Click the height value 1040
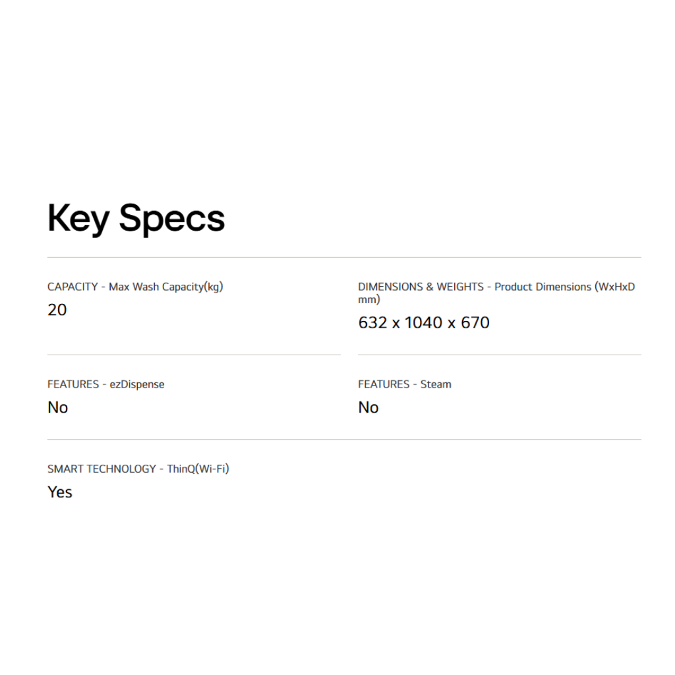This screenshot has height=675, width=675. pyautogui.click(x=423, y=323)
